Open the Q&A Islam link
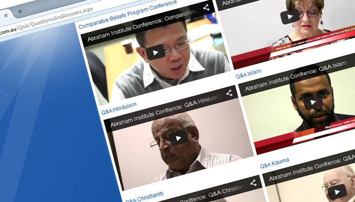The height and width of the screenshot is (202, 355). pos(248,74)
